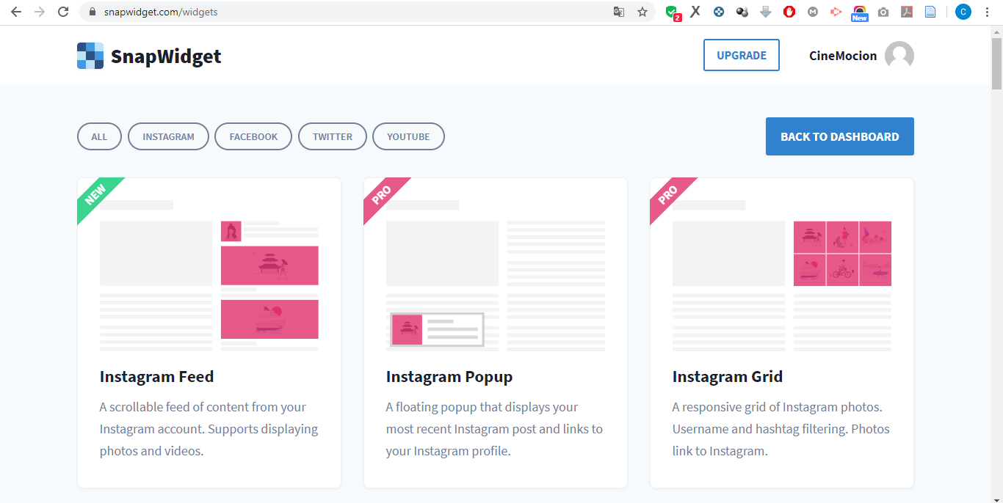This screenshot has width=1003, height=503.
Task: Filter widgets by INSTAGRAM
Action: (168, 136)
